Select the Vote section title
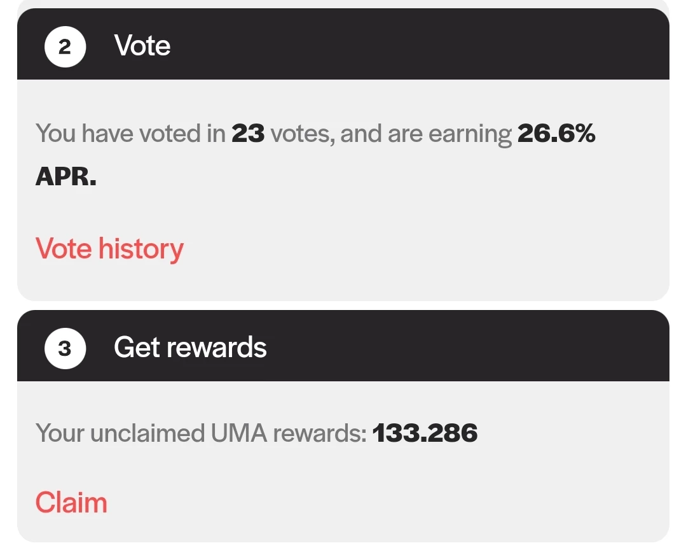 pyautogui.click(x=142, y=45)
